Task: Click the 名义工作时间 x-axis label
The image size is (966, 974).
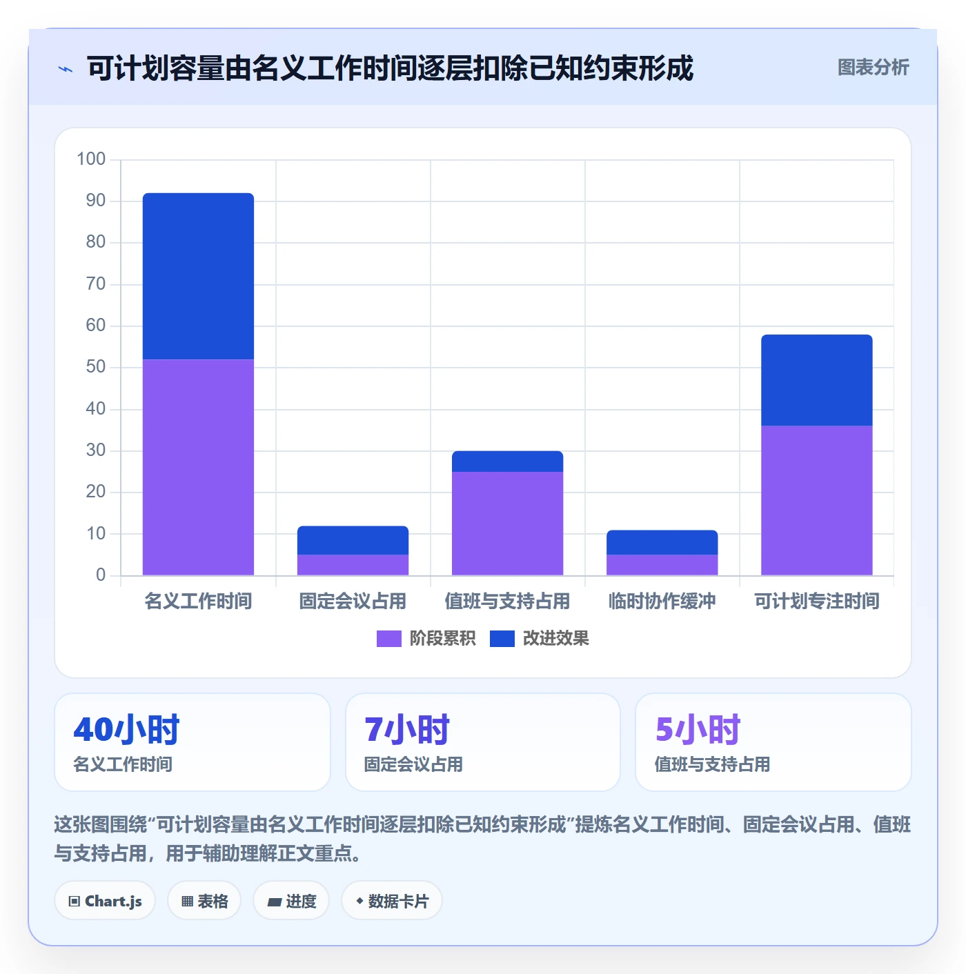Action: [x=198, y=602]
